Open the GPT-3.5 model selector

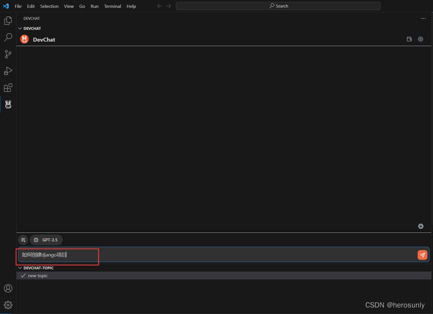click(x=46, y=240)
